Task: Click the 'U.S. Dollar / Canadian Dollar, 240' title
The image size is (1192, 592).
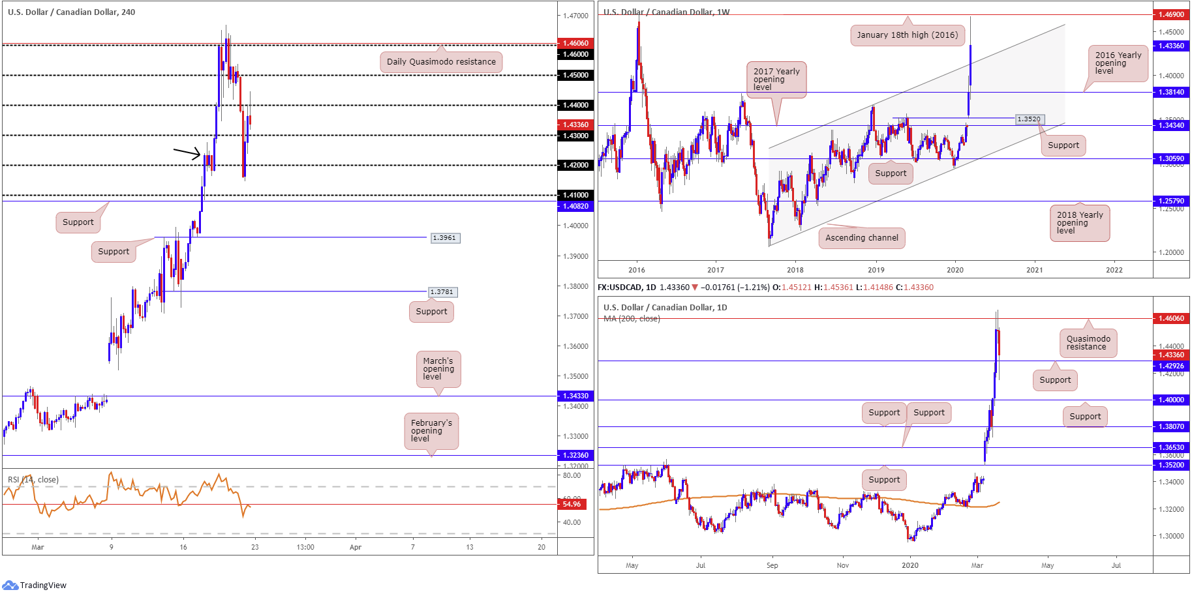Action: (x=72, y=12)
